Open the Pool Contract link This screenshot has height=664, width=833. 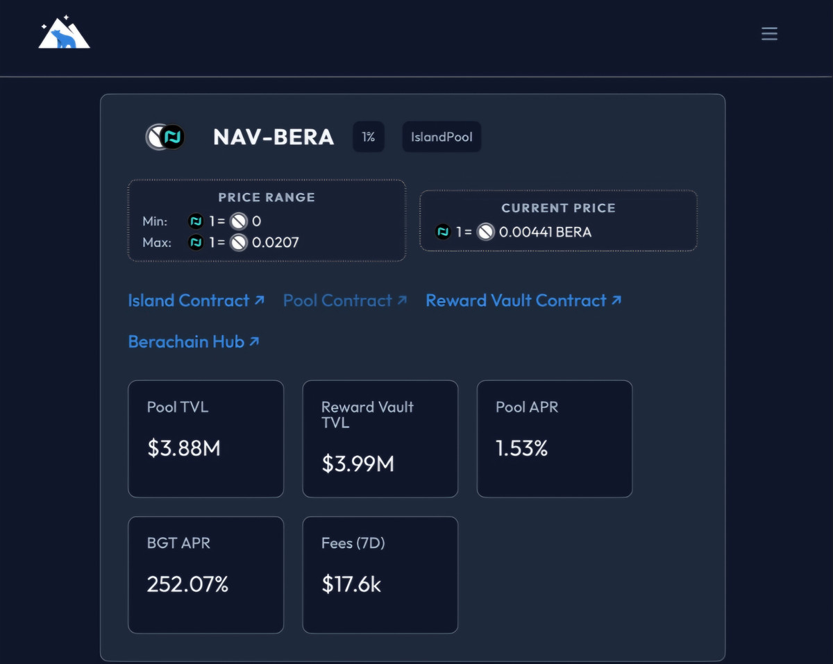click(x=344, y=300)
